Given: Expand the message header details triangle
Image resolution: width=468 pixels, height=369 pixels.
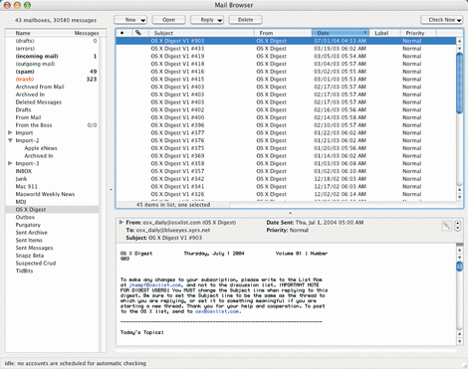Looking at the screenshot, I should 121,222.
